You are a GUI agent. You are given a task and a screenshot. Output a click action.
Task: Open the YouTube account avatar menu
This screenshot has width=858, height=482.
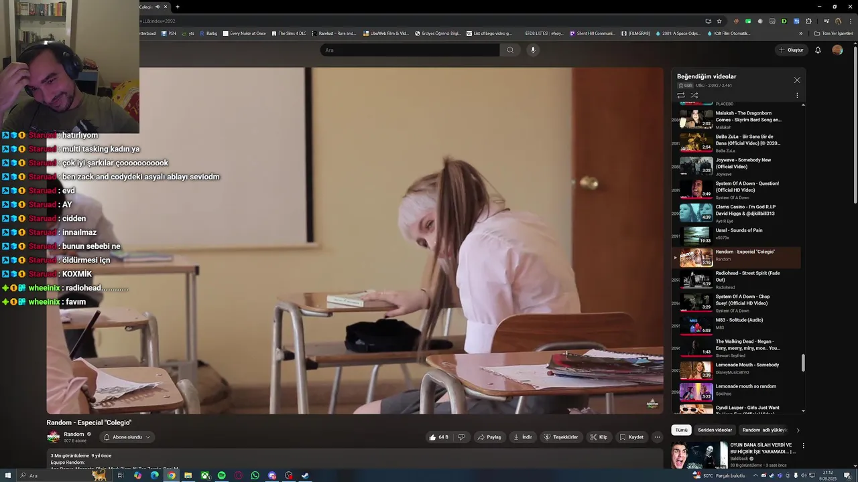[837, 50]
